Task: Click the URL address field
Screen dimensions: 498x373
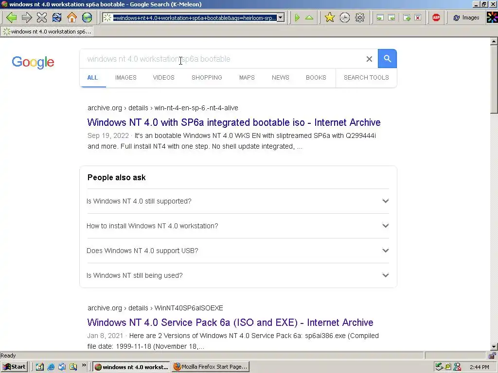Action: coord(195,18)
